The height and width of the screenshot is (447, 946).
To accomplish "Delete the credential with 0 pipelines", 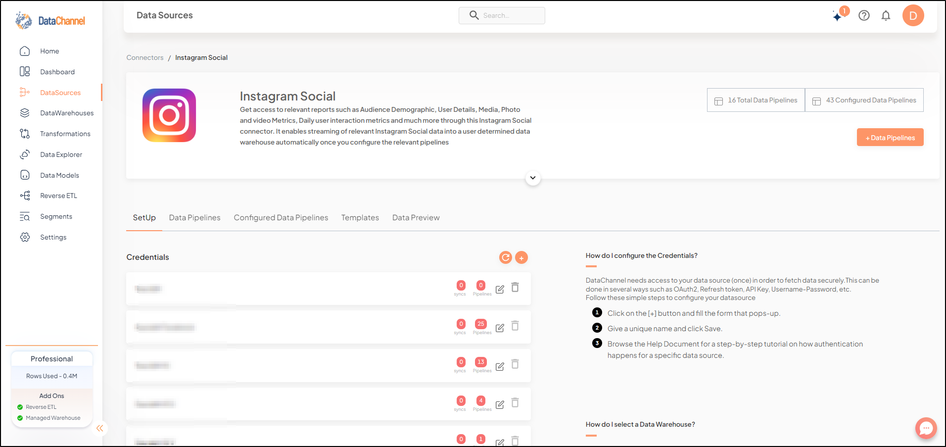I will (x=515, y=287).
